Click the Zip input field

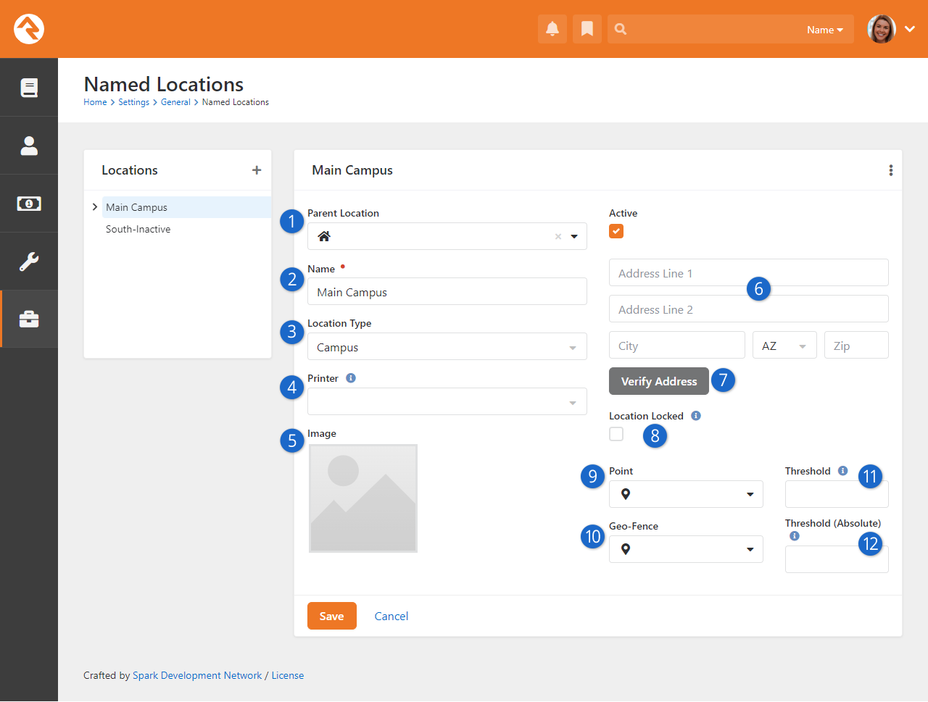(x=857, y=346)
